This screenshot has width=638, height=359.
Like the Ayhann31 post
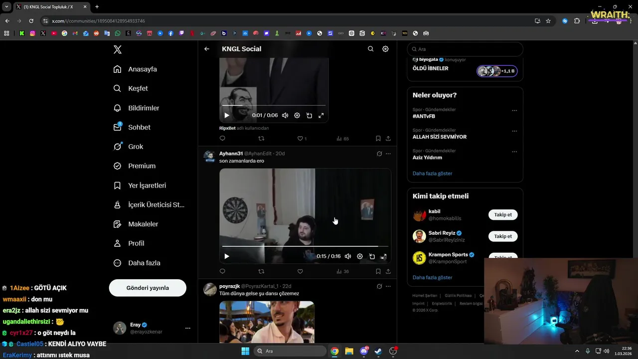(300, 271)
